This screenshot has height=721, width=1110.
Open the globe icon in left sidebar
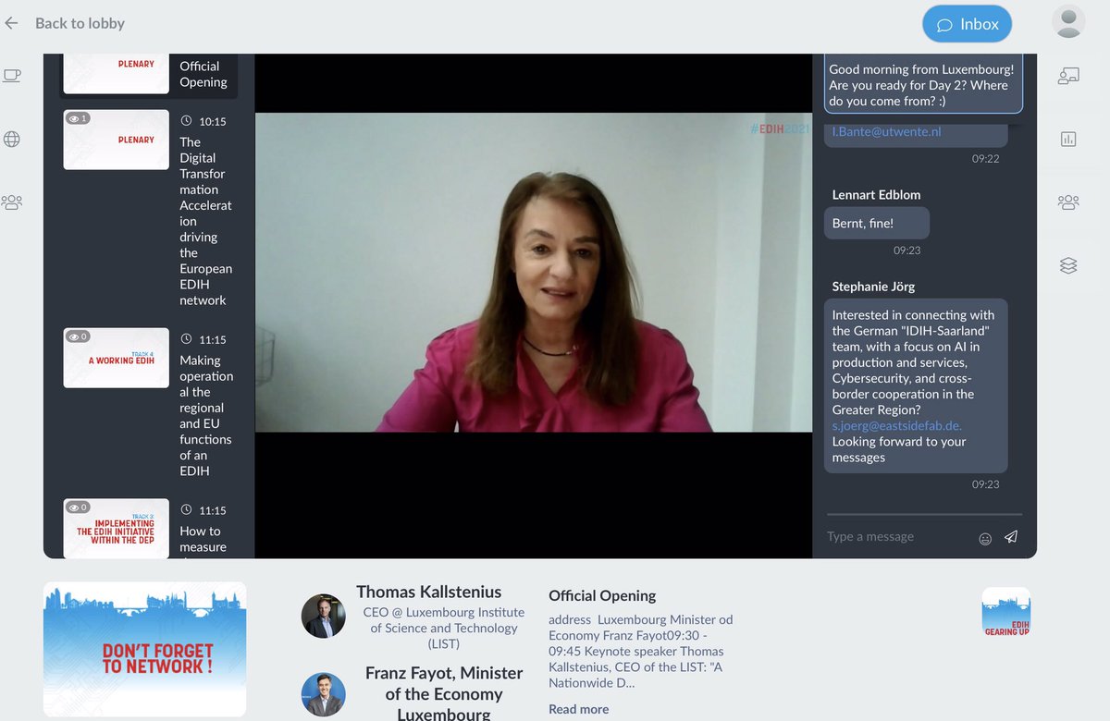coord(12,140)
